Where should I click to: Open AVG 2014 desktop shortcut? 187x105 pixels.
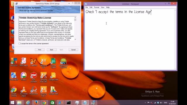pos(14,62)
